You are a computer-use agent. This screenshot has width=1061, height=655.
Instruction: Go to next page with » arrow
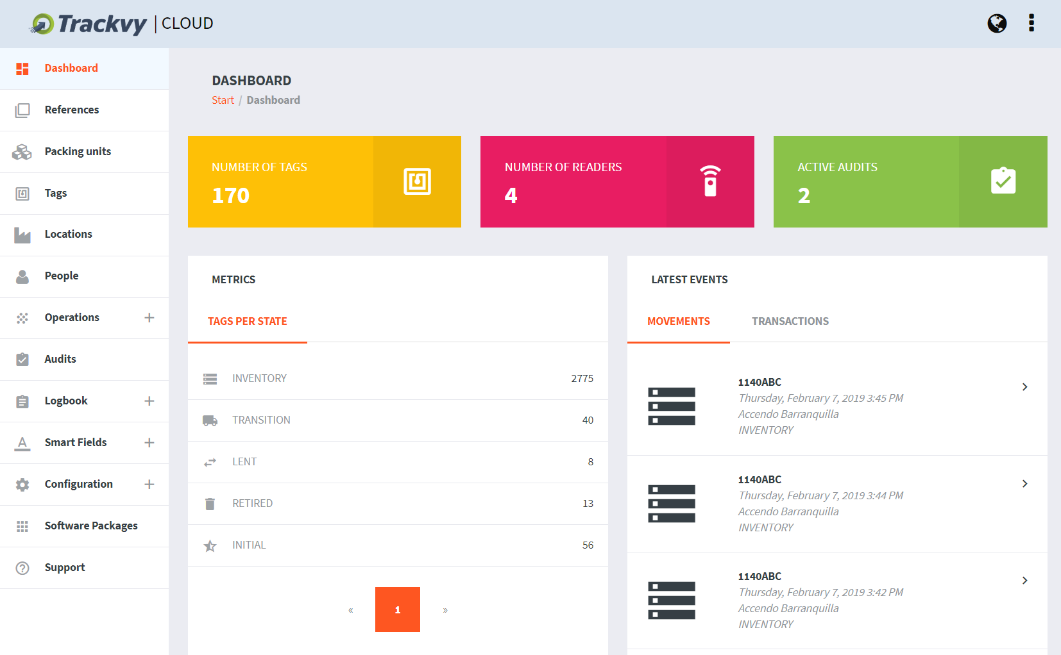(x=445, y=609)
